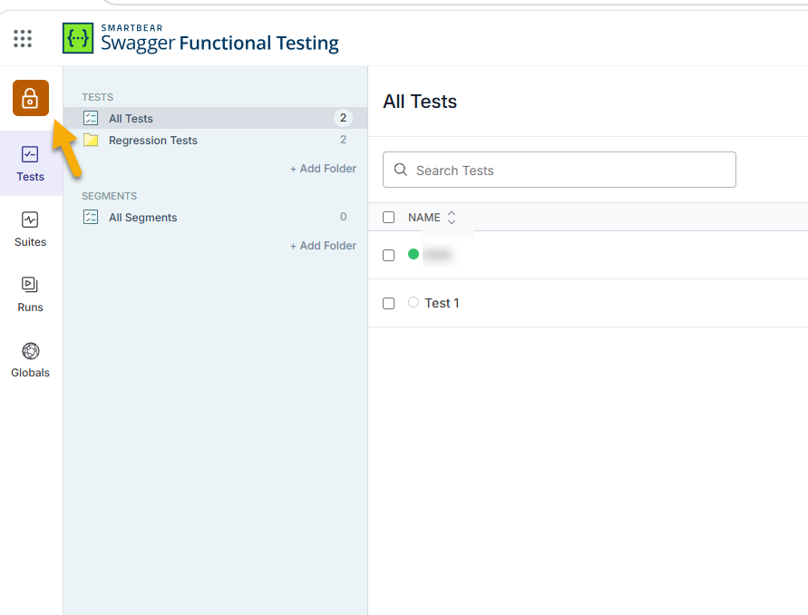Tick the checkbox for the blurred test row
The image size is (808, 615).
coord(388,255)
